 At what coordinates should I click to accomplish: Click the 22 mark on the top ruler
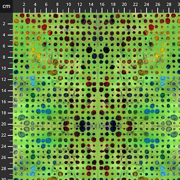click(x=135, y=4)
